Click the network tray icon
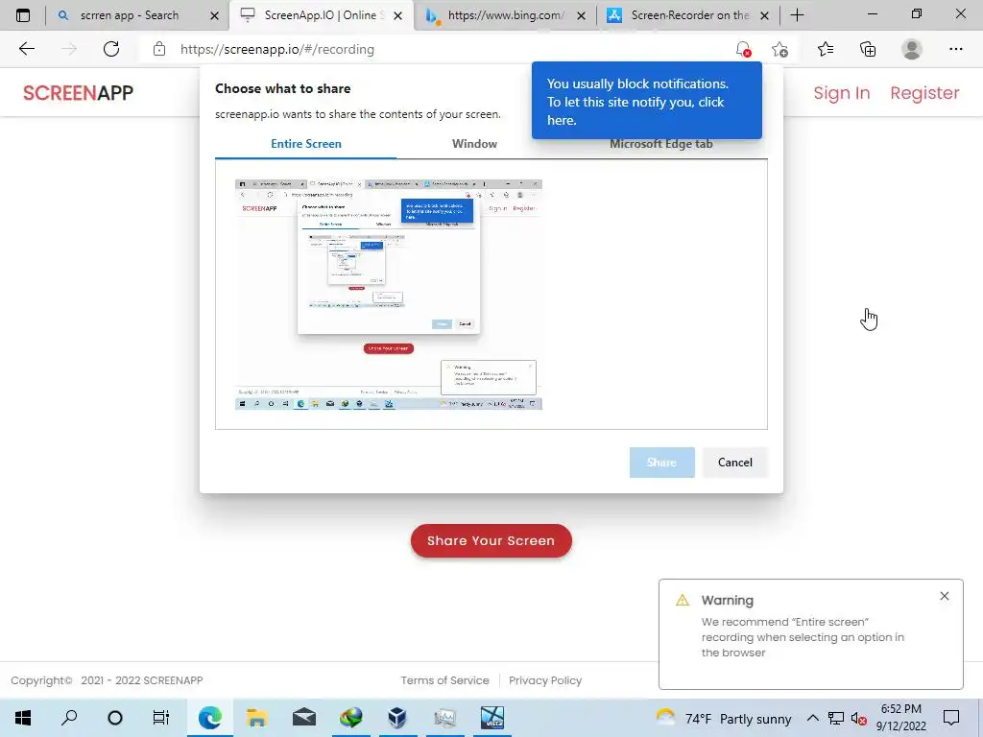The image size is (983, 737). (x=836, y=718)
